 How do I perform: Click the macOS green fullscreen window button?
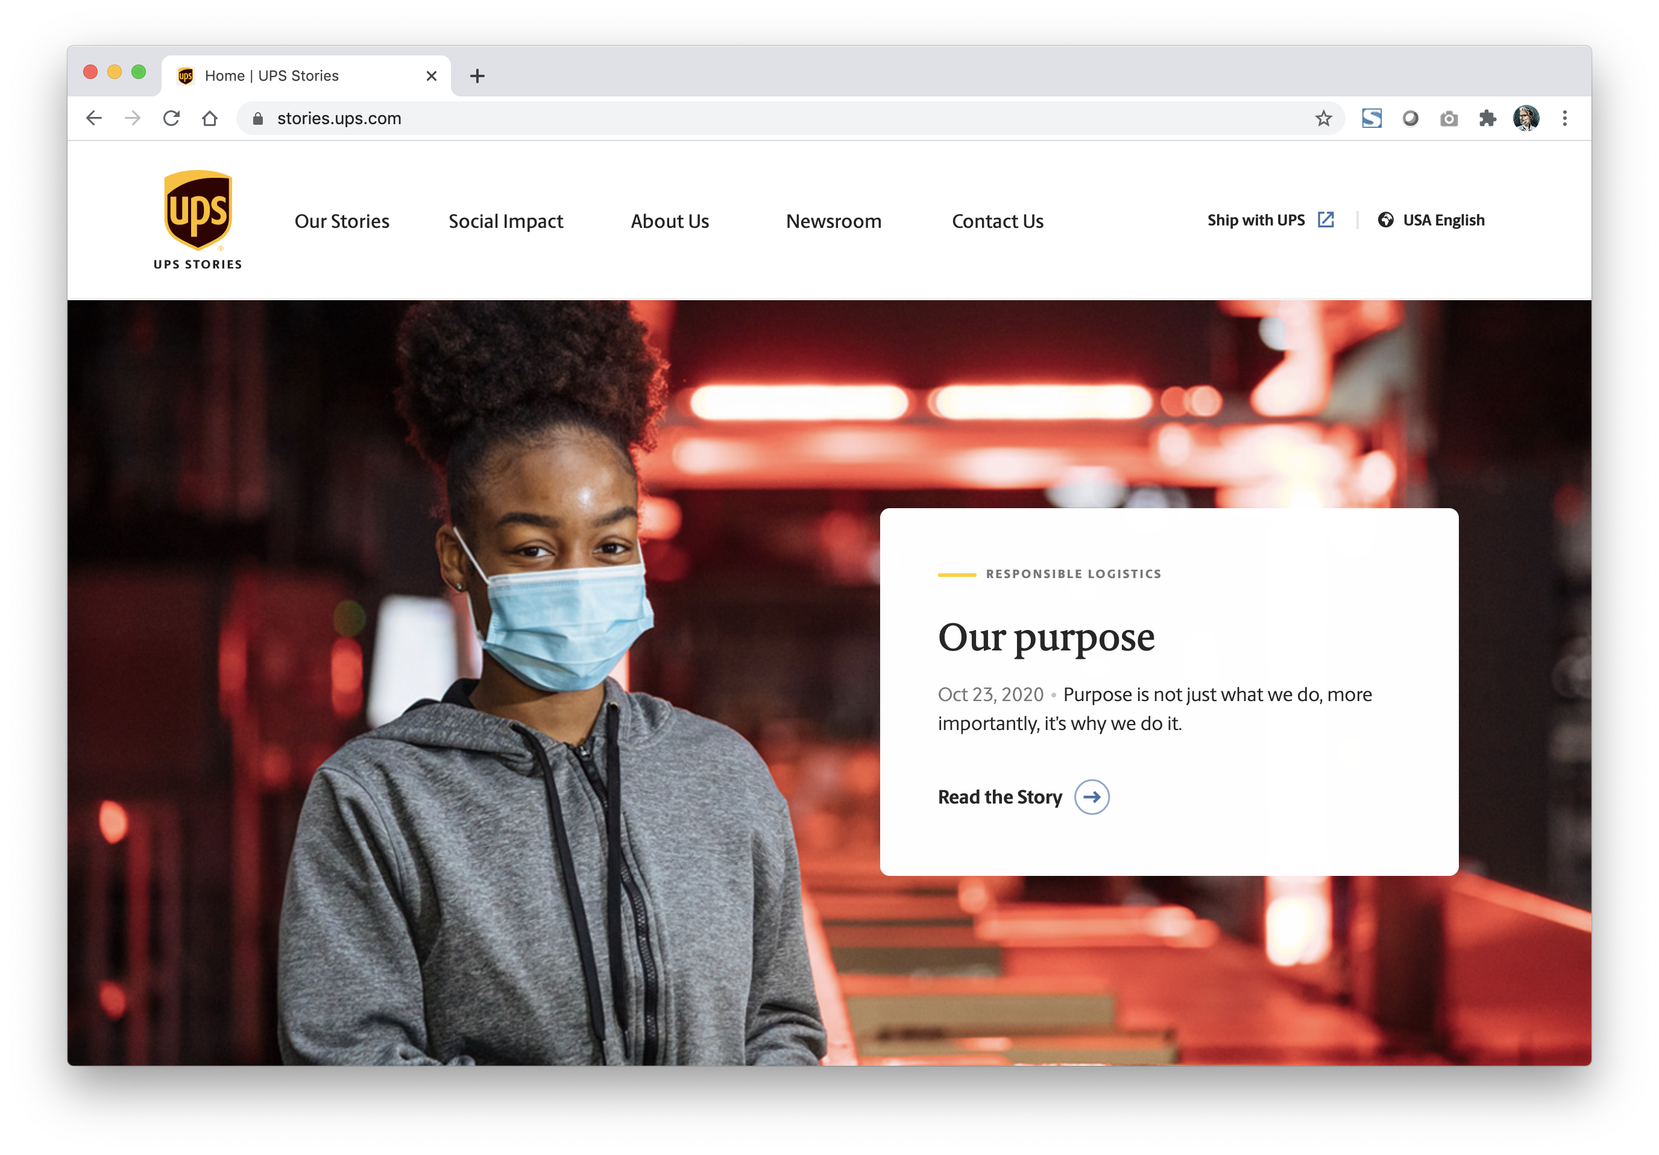click(x=139, y=72)
